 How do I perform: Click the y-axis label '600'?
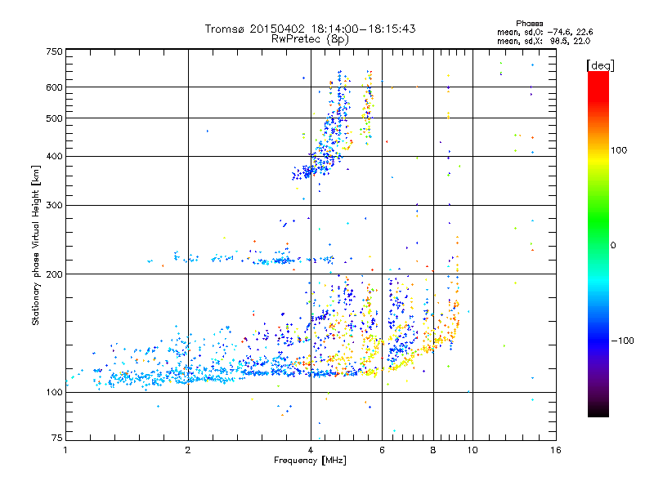tap(54, 87)
